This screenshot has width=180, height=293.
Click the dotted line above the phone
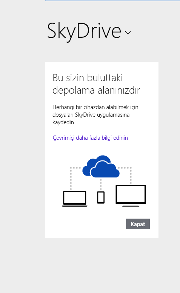tap(101, 184)
